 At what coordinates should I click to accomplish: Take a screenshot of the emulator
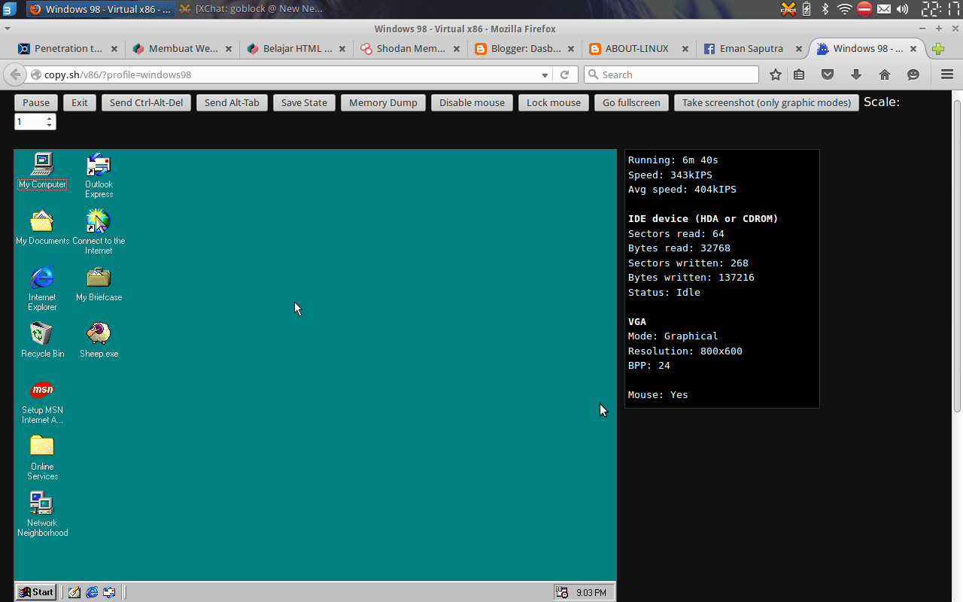767,102
